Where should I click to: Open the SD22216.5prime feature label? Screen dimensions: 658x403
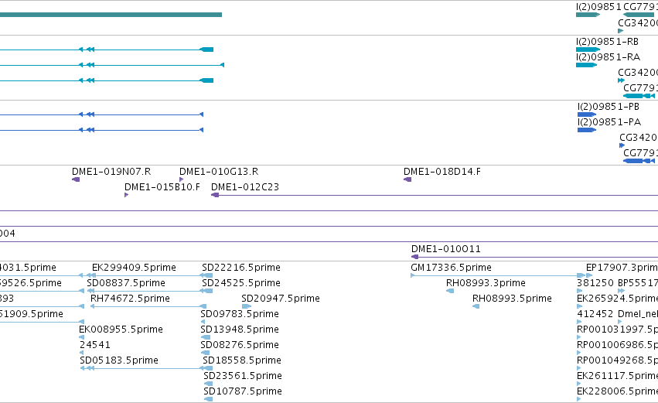(x=241, y=268)
